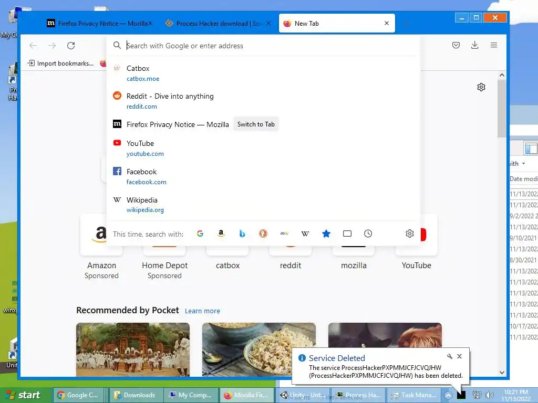Screen dimensions: 538x403
Task: Click the page scrollbar up arrow
Action: pos(502,75)
